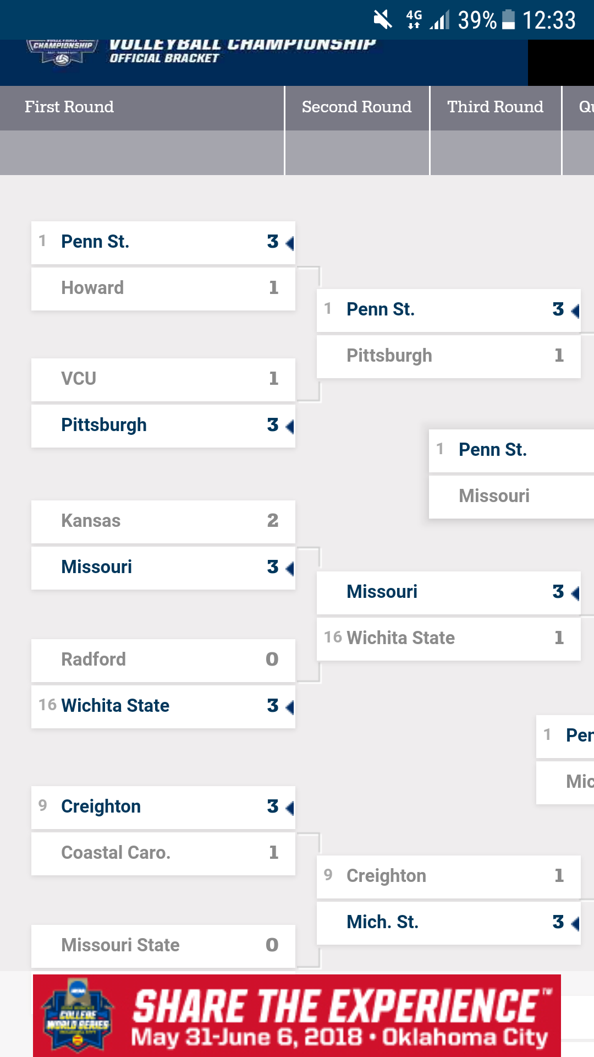Select Missouri in the third round matchup
This screenshot has width=594, height=1057.
[510, 496]
